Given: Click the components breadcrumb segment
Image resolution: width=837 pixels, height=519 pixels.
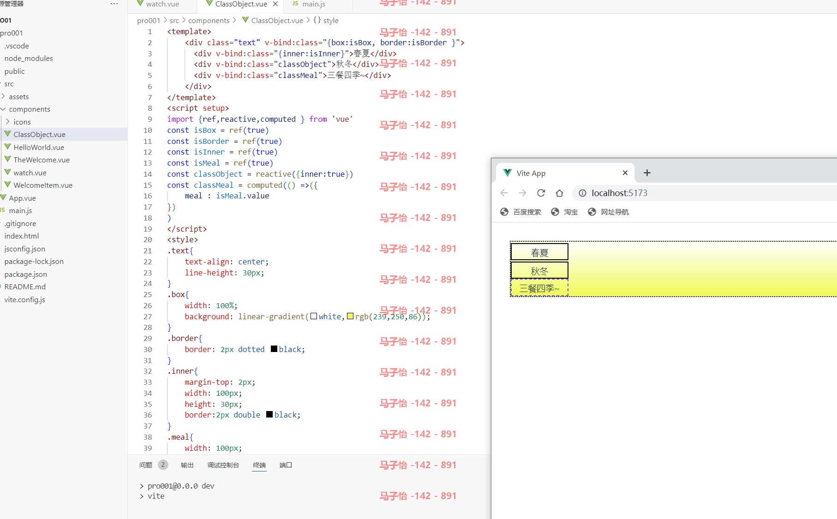Looking at the screenshot, I should [x=209, y=20].
